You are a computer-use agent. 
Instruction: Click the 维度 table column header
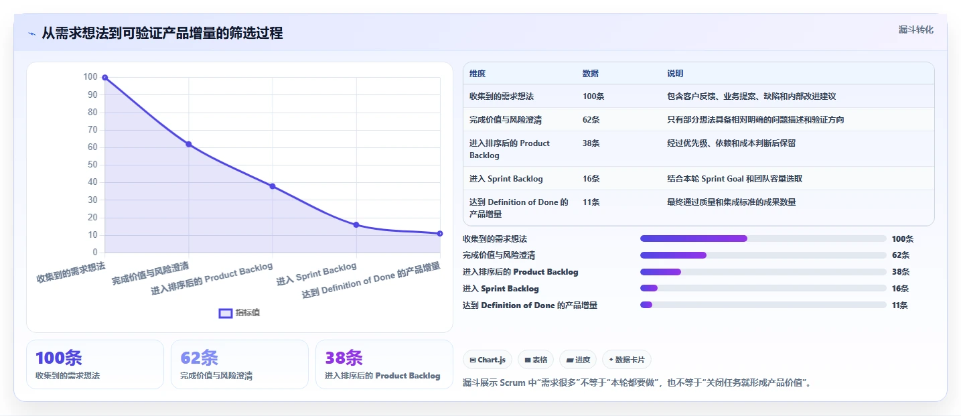[477, 74]
